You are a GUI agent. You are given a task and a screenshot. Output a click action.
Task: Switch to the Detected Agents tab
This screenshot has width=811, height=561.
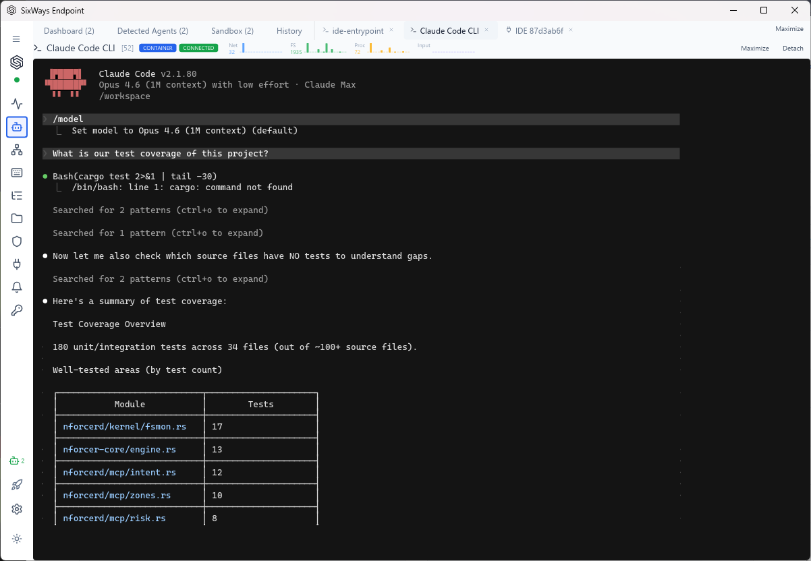click(152, 30)
